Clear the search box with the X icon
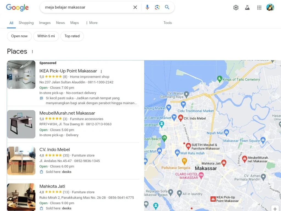Viewport: 281px width, 211px height. 135,7
